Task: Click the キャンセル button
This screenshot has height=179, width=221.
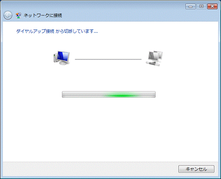Action: [x=196, y=169]
